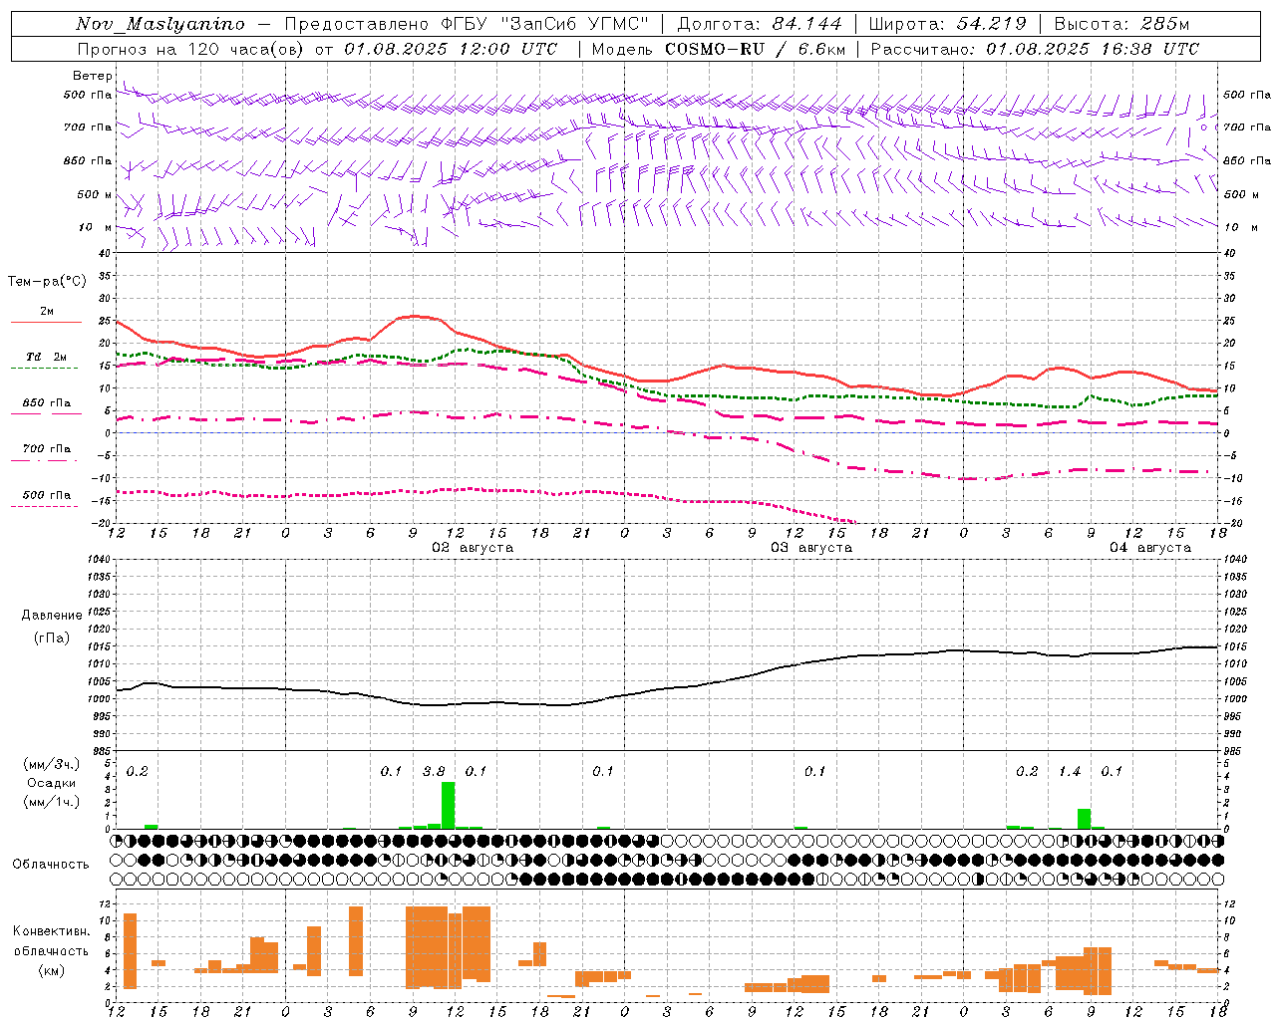Click the (мм/3ч.) precipitation unit label

(52, 764)
